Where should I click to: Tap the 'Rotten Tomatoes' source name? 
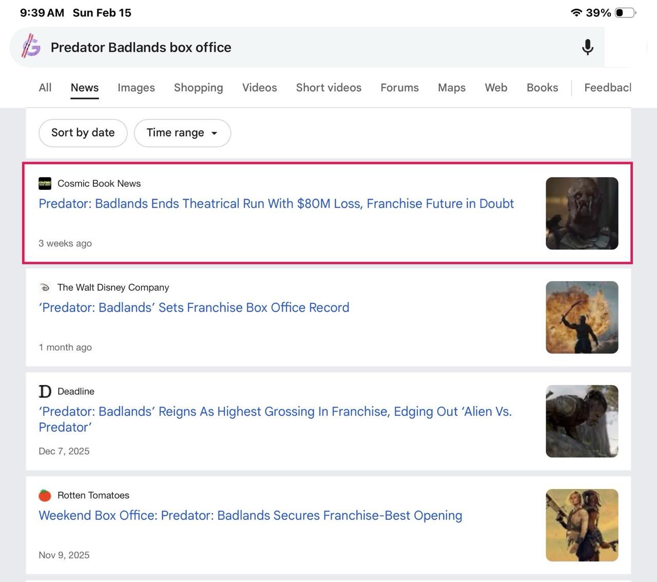(93, 495)
